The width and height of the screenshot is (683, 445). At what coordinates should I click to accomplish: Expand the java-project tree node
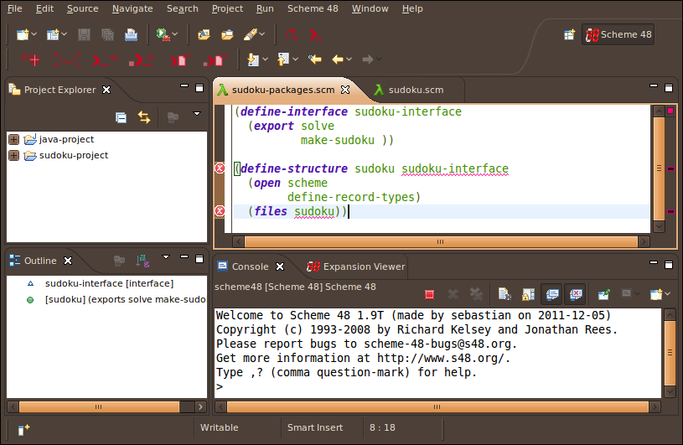coord(14,139)
